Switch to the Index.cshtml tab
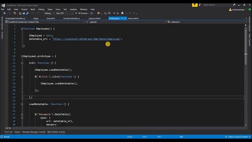The image size is (252, 142). [x=133, y=19]
